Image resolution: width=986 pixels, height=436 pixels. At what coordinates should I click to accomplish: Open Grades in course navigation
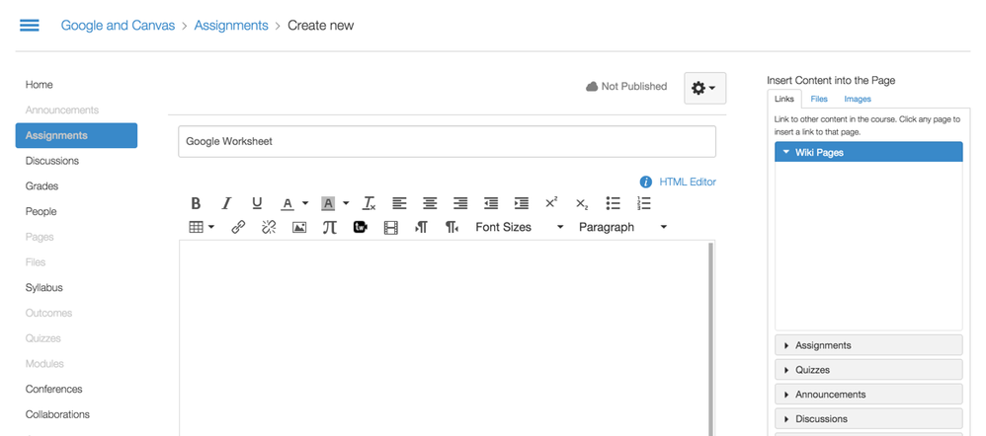click(41, 186)
